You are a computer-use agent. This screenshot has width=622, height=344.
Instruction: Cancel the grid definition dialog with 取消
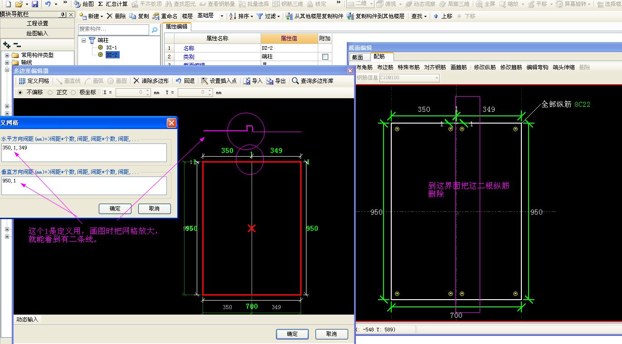coord(154,209)
